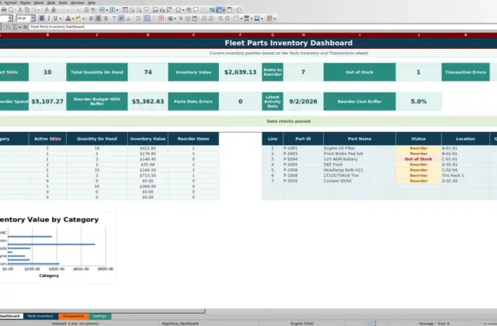Toggle Center Vertically alignment
Screen dimensions: 497x326
[x=121, y=19]
